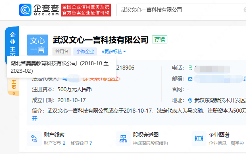The width and height of the screenshot is (246, 154).
Task: Click the 存续 status badge
Action: [160, 39]
